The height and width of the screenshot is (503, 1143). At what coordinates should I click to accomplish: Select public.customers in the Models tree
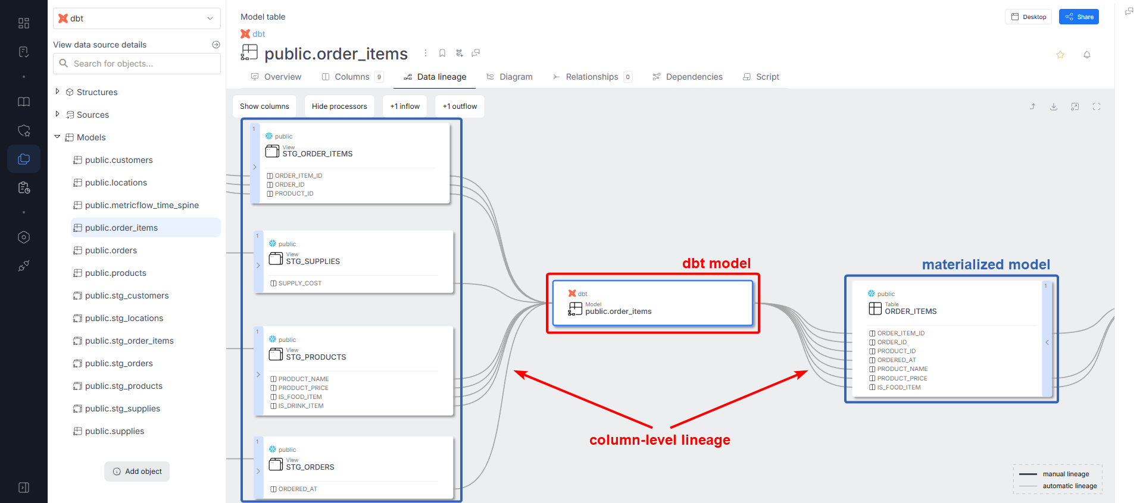[118, 160]
